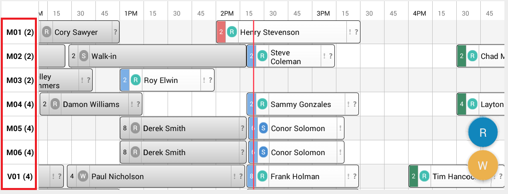Tap the blue floating R reservation button
This screenshot has width=508, height=194.
point(483,133)
